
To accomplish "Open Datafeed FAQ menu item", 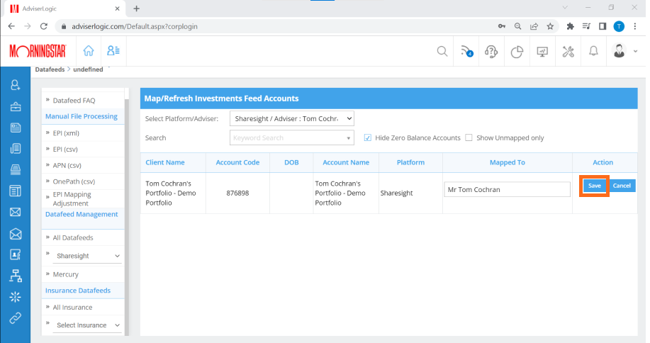I will [74, 100].
